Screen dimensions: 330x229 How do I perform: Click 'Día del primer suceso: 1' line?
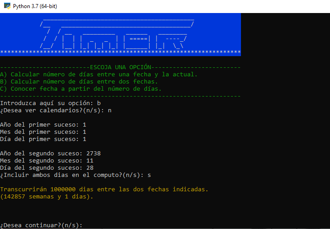click(43, 139)
